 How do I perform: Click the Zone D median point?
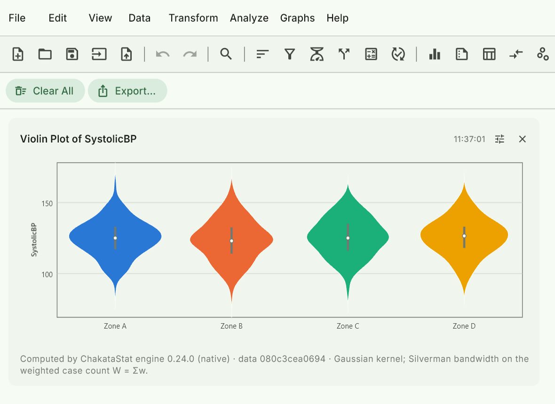coord(464,236)
